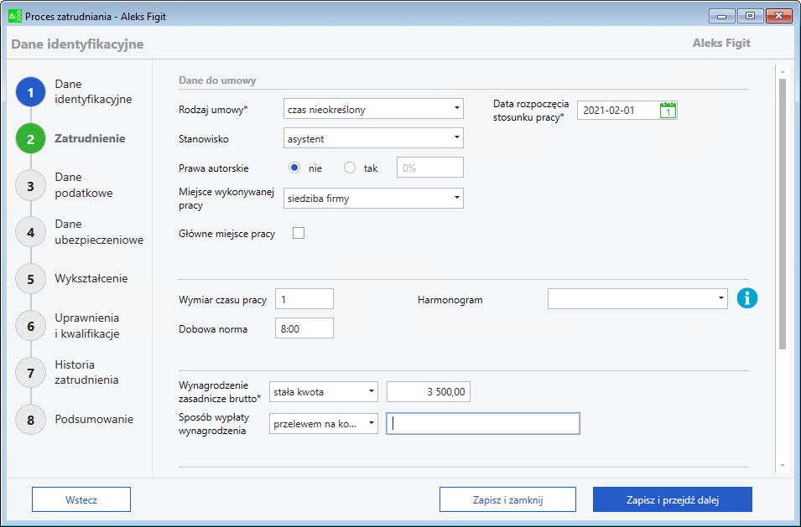The height and width of the screenshot is (527, 801).
Task: Click Zapisz i przejdź dalej button
Action: 672,499
